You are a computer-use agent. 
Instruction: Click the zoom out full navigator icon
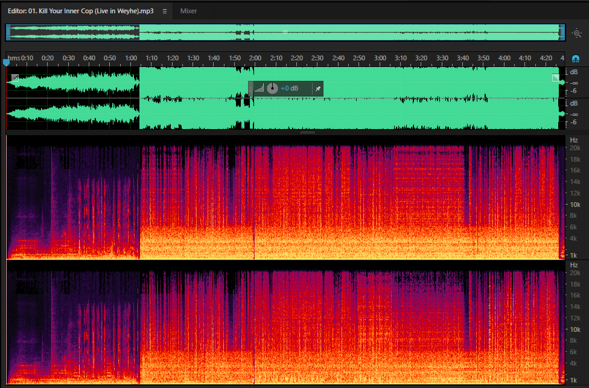(x=576, y=33)
